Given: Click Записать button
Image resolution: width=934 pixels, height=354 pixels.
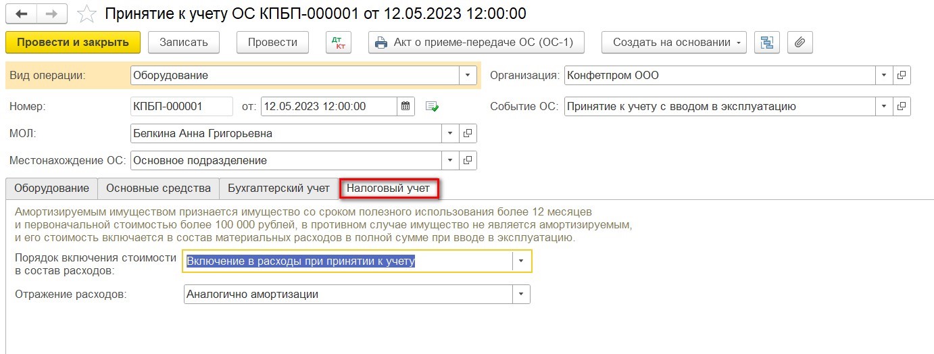Looking at the screenshot, I should coord(184,42).
